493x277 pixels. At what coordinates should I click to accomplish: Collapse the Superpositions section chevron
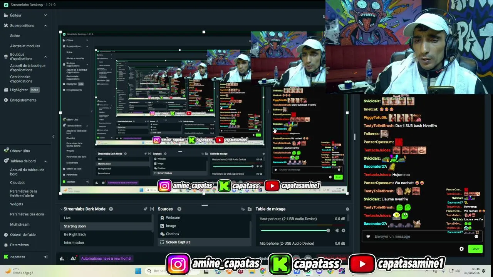(x=45, y=25)
